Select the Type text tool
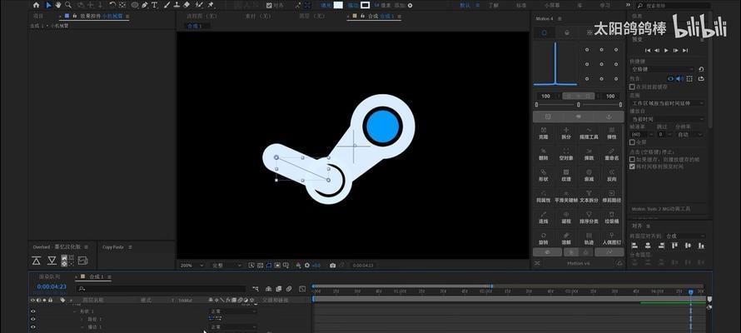The width and height of the screenshot is (741, 333). pyautogui.click(x=154, y=5)
